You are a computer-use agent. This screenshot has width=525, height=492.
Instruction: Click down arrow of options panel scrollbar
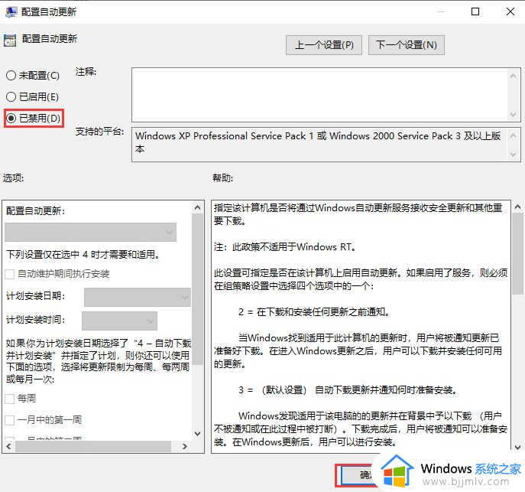click(198, 434)
